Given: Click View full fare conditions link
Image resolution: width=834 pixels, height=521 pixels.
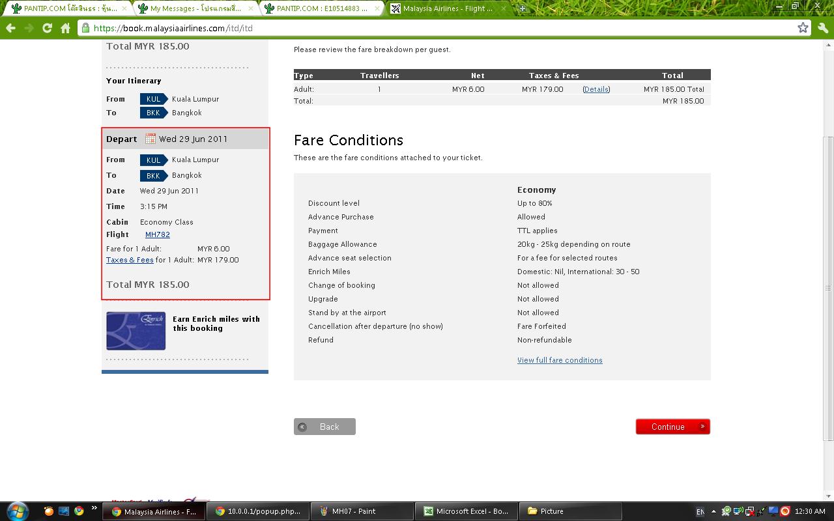Looking at the screenshot, I should pyautogui.click(x=560, y=360).
